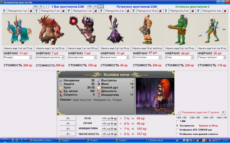Expand the Рыцари unit dropdown
Image resolution: width=230 pixels, height=143 pixels.
[x=30, y=58]
